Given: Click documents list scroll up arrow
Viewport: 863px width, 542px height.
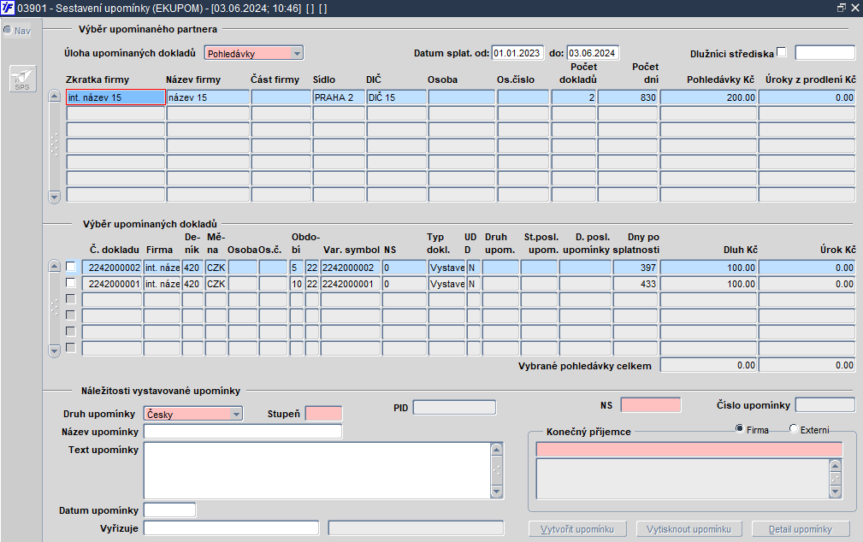Looking at the screenshot, I should [54, 267].
